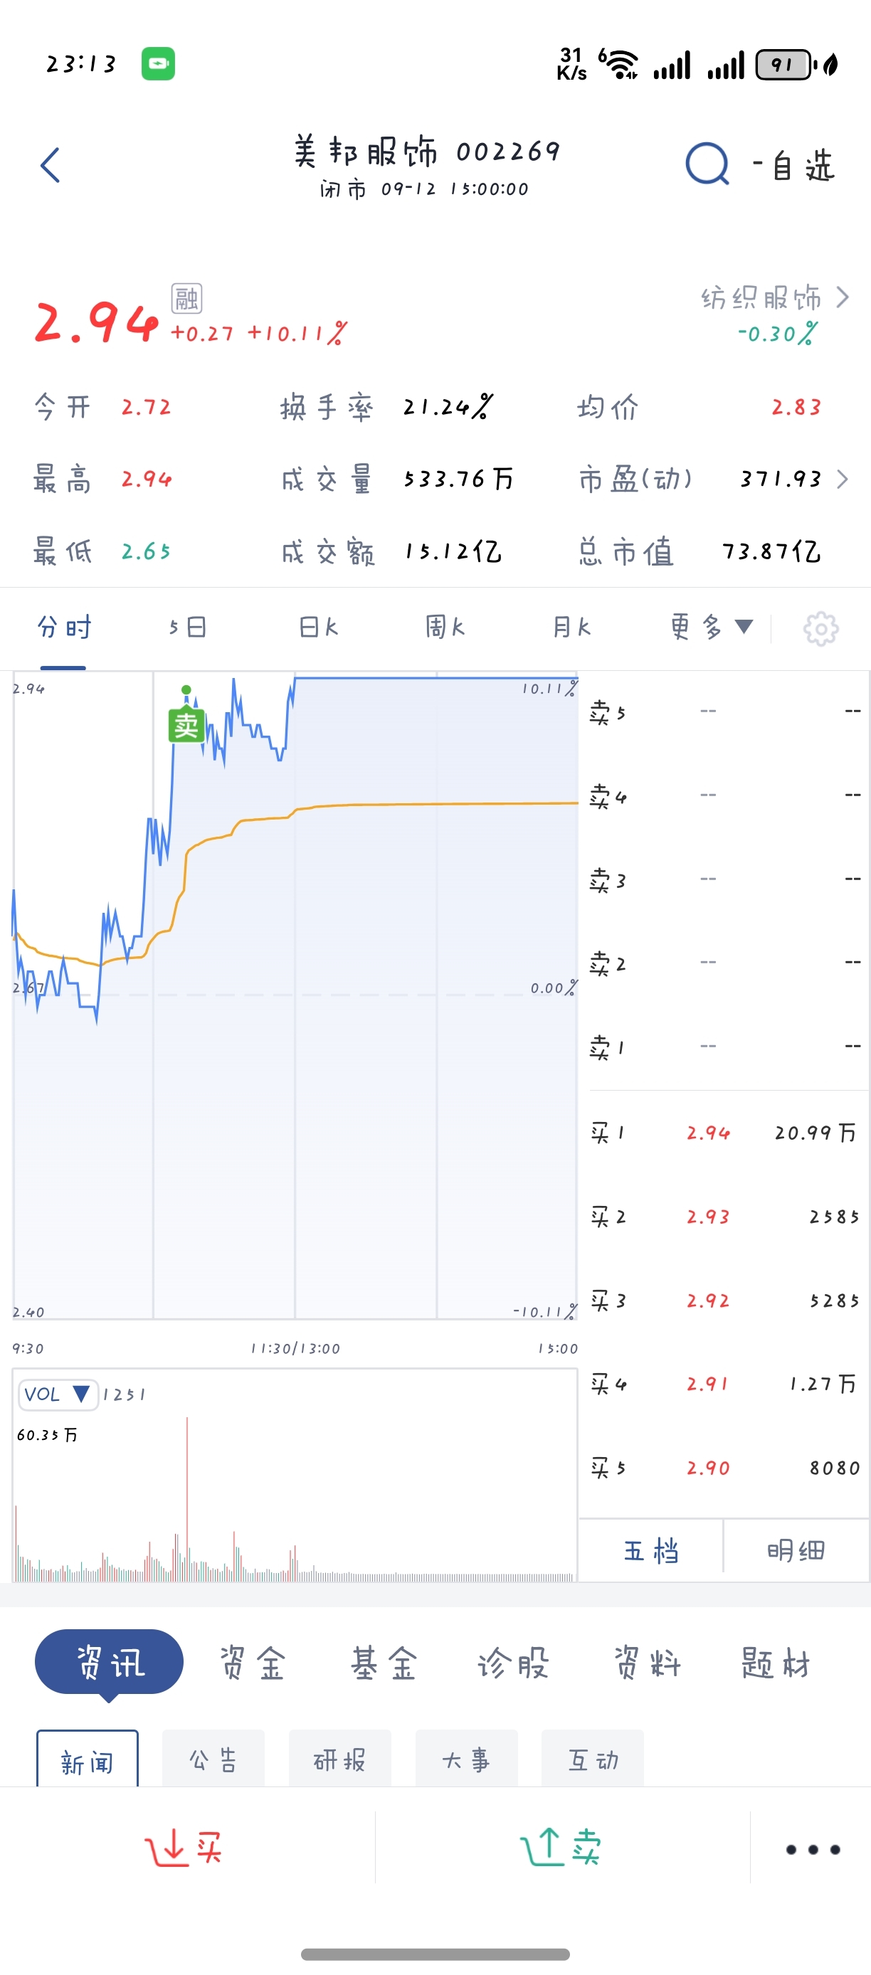Open stock search magnifier icon
The image size is (871, 1975).
point(706,164)
